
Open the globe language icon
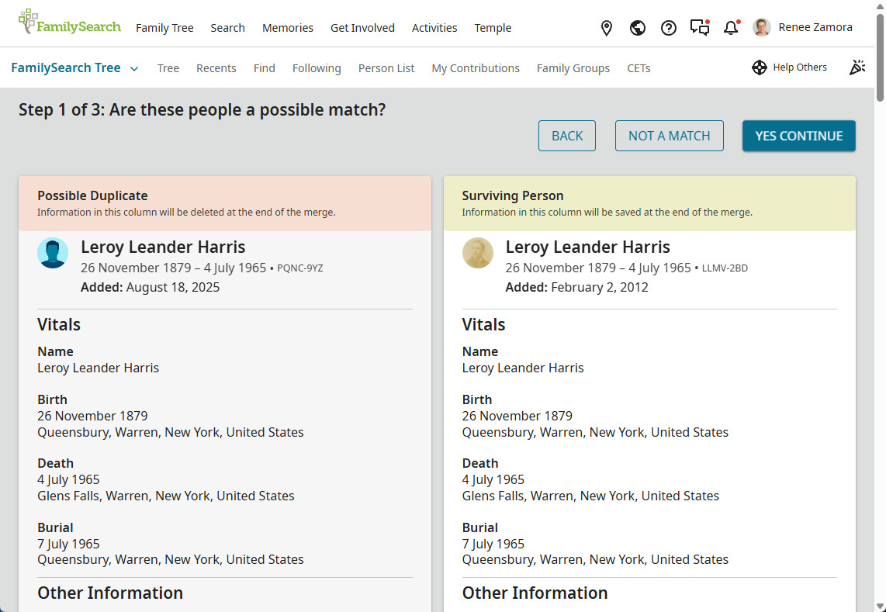[x=638, y=28]
